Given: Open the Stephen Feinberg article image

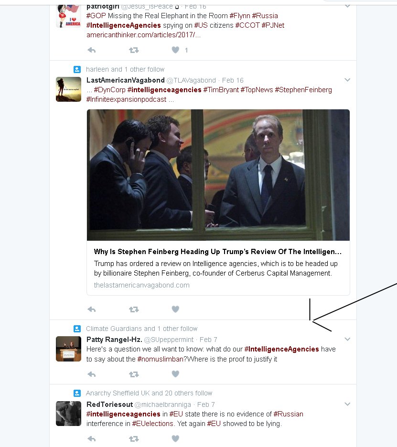Looking at the screenshot, I should 218,175.
